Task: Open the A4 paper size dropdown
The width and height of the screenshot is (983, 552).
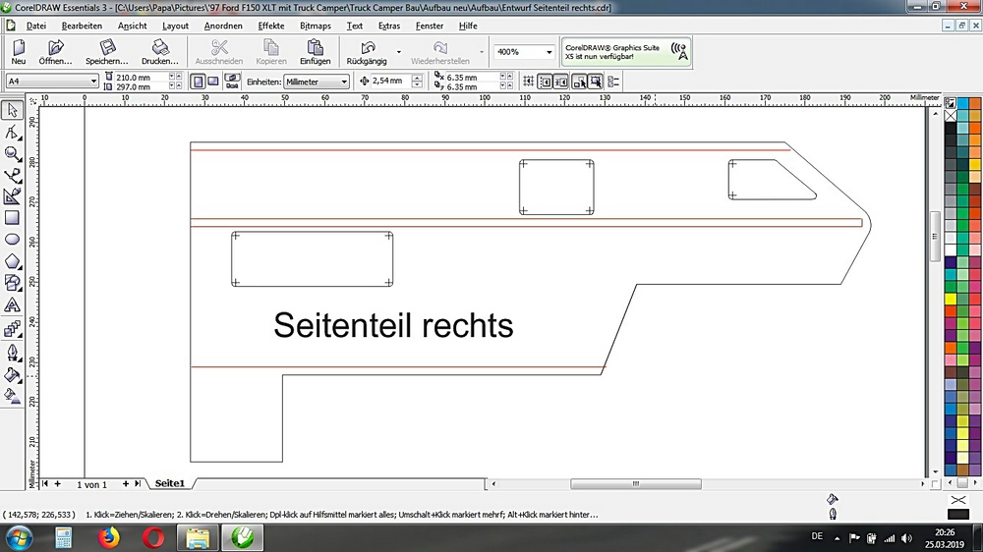Action: (x=93, y=82)
